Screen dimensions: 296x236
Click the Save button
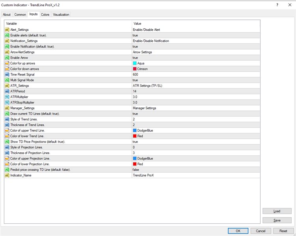tap(277, 220)
